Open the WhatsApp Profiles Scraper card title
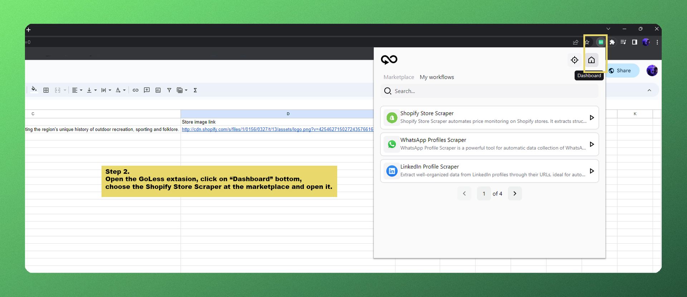This screenshot has height=297, width=687. tap(433, 140)
